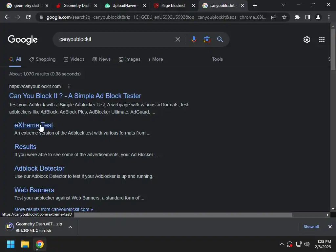Select the Shopping results filter
Viewport: 336px width, 252px height.
[x=42, y=59]
